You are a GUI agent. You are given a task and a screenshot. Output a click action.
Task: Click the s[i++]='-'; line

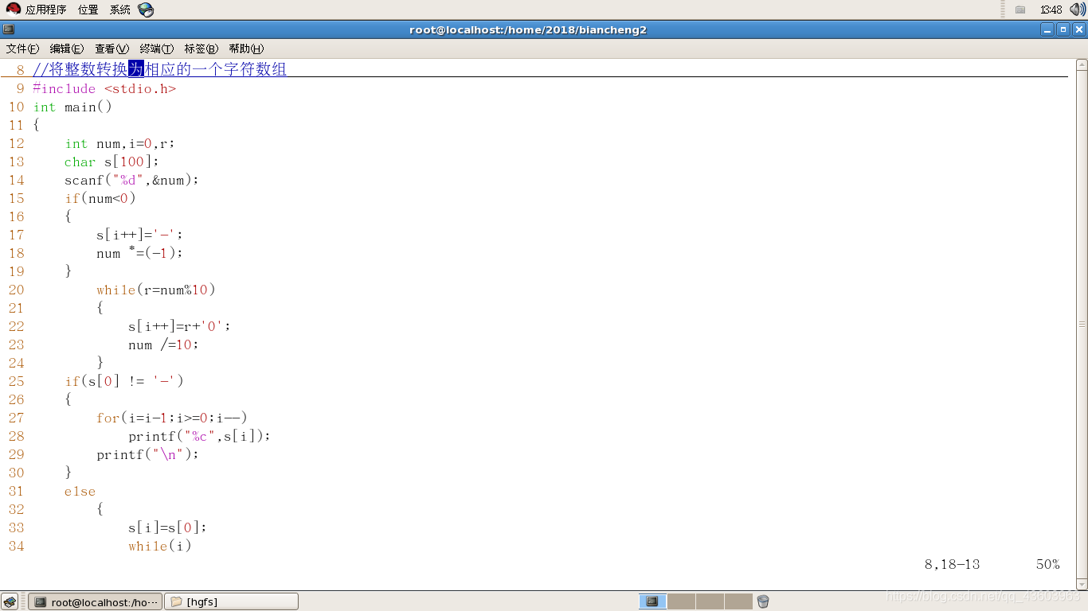coord(140,235)
